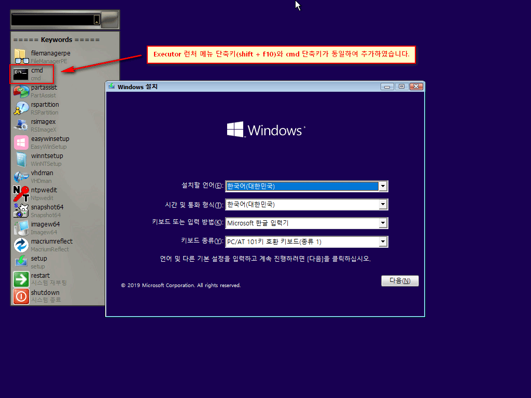Maximize the Windows 설치 window
This screenshot has width=531, height=398.
tap(401, 87)
